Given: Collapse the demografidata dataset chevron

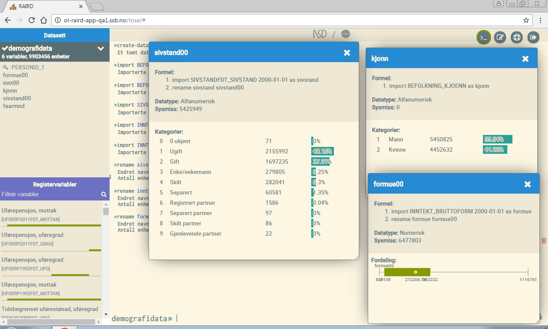Looking at the screenshot, I should (x=101, y=48).
